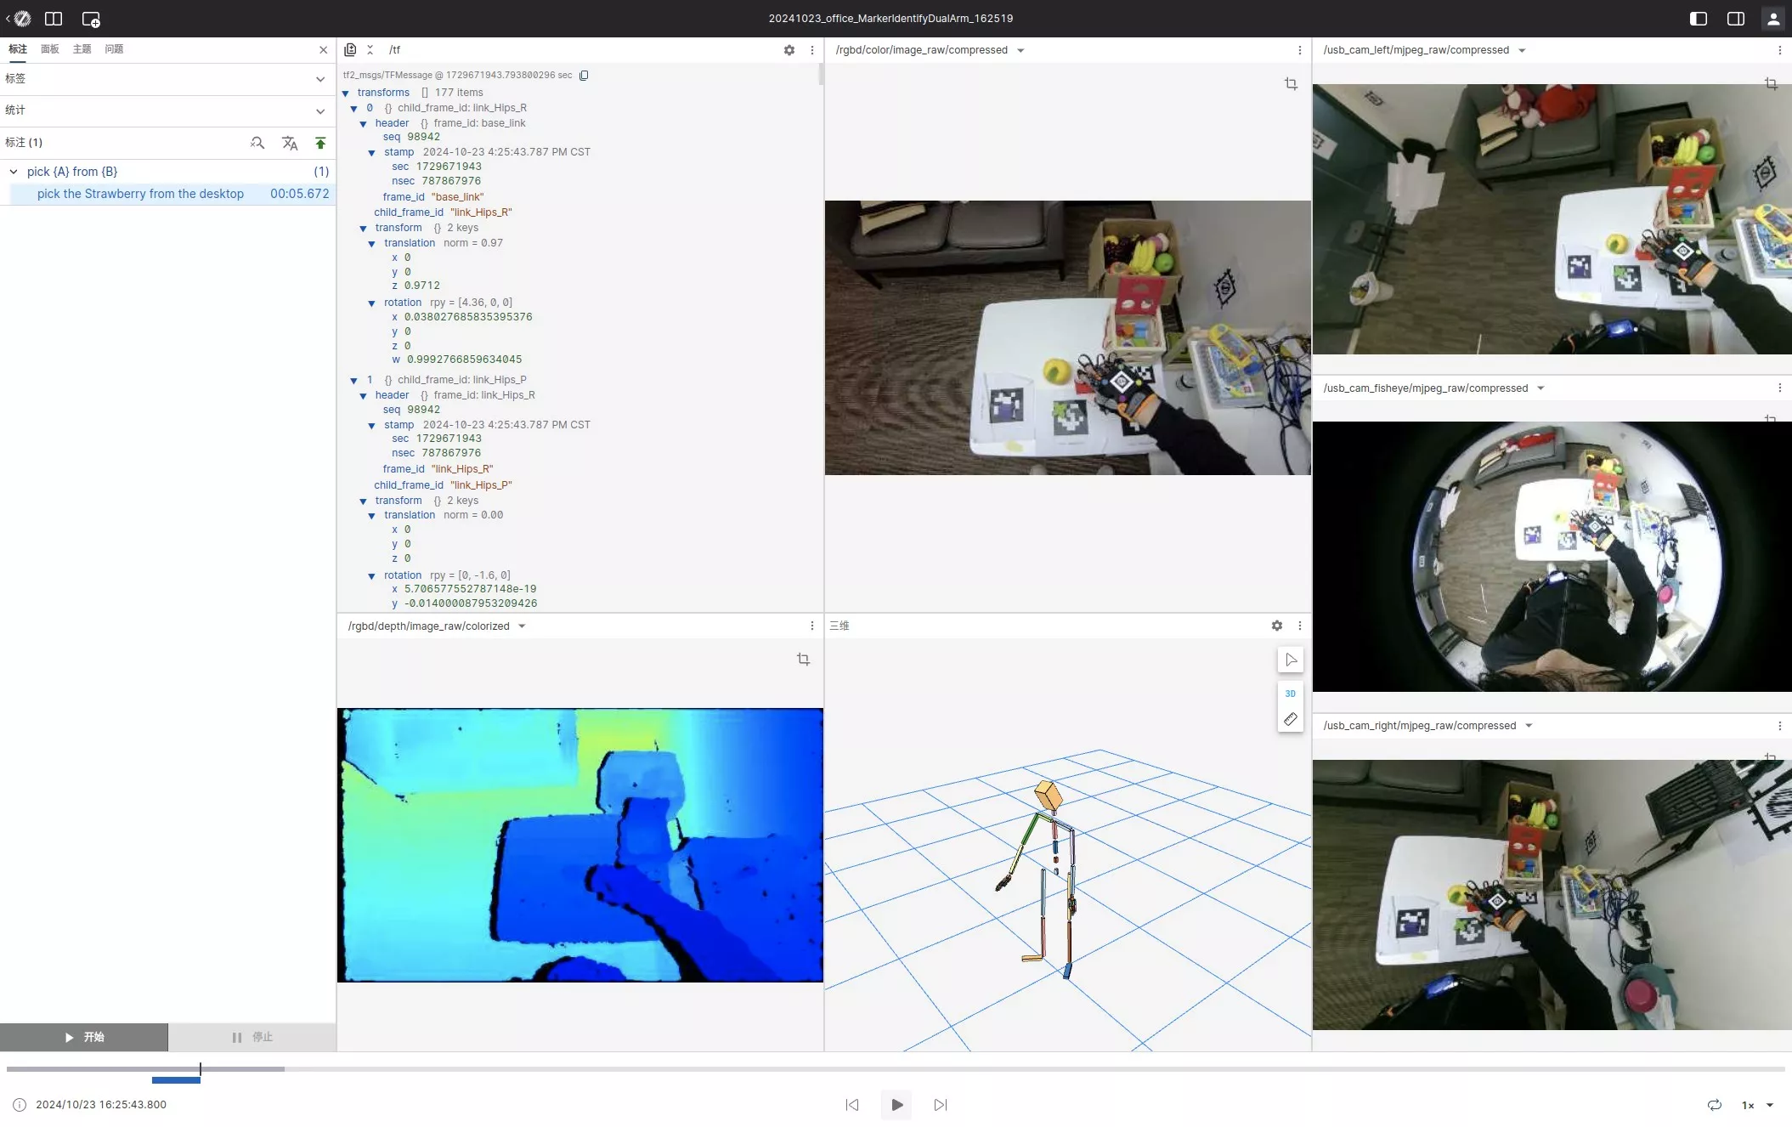Open the /tf panel settings gear
The height and width of the screenshot is (1127, 1792).
point(789,50)
